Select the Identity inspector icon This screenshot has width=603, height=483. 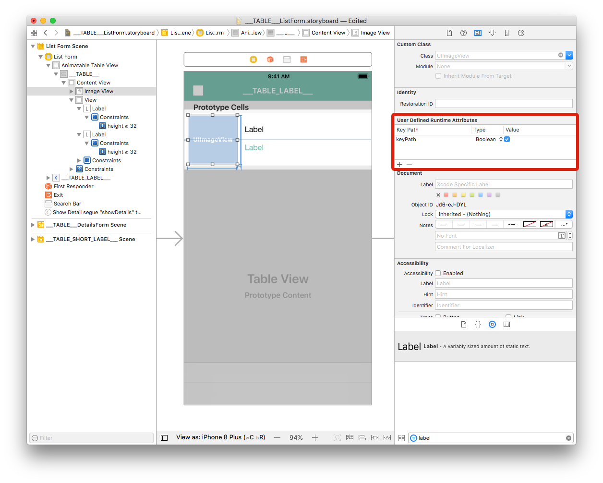(478, 33)
